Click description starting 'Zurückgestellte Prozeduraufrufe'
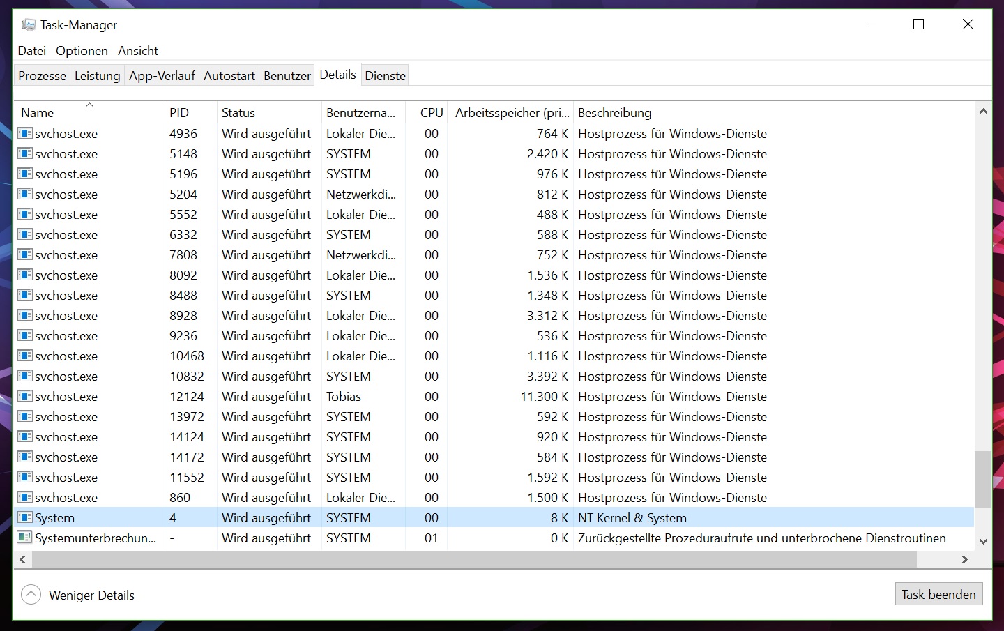 tap(762, 538)
